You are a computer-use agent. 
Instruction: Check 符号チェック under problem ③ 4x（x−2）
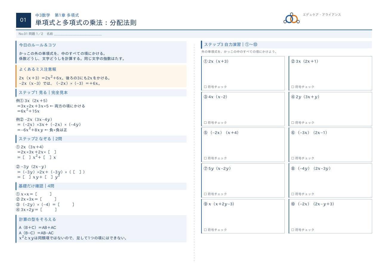click(205, 123)
